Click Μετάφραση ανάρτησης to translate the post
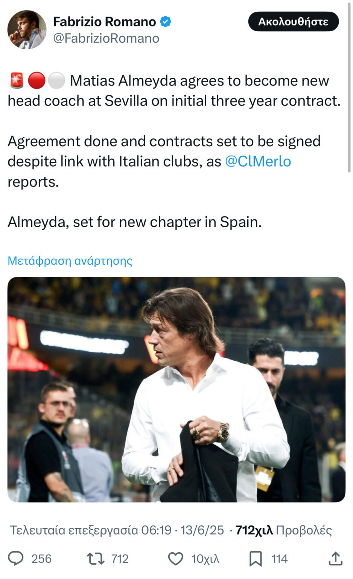The height and width of the screenshot is (579, 353). point(70,260)
